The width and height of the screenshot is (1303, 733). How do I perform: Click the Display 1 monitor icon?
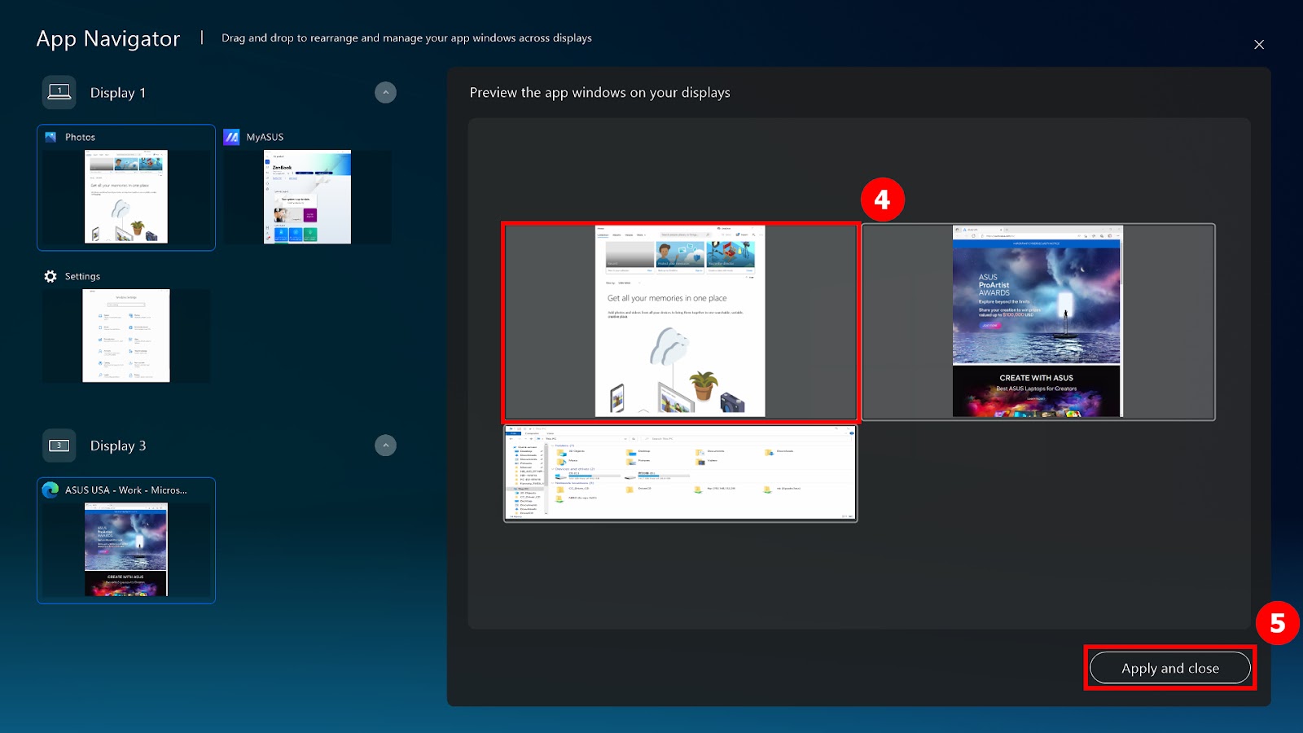tap(59, 92)
